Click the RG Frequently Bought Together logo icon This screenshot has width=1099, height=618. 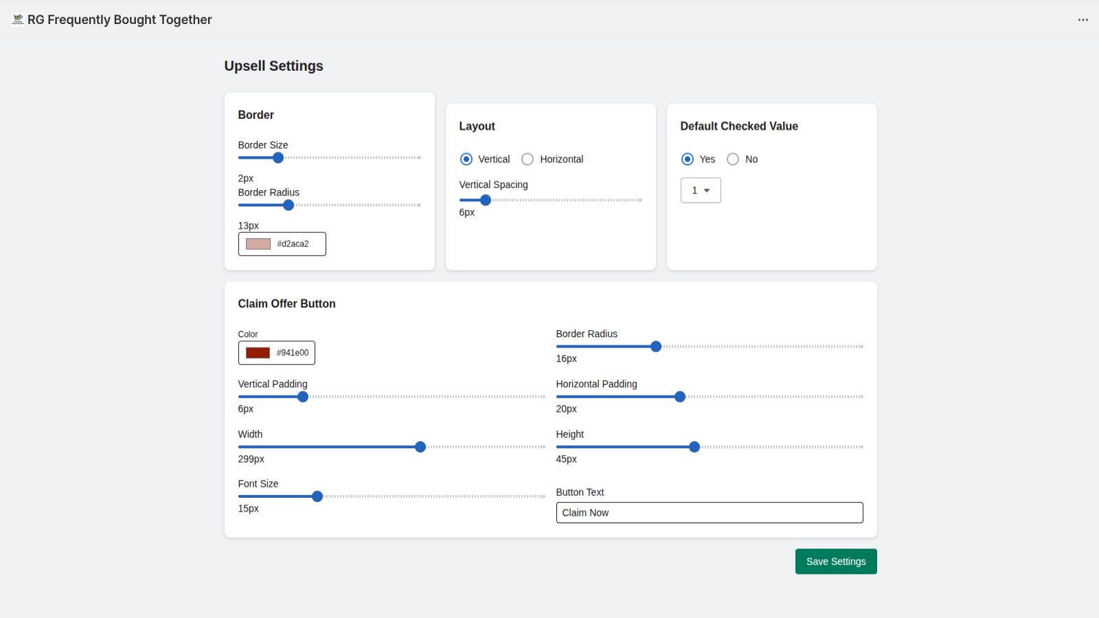click(x=17, y=19)
